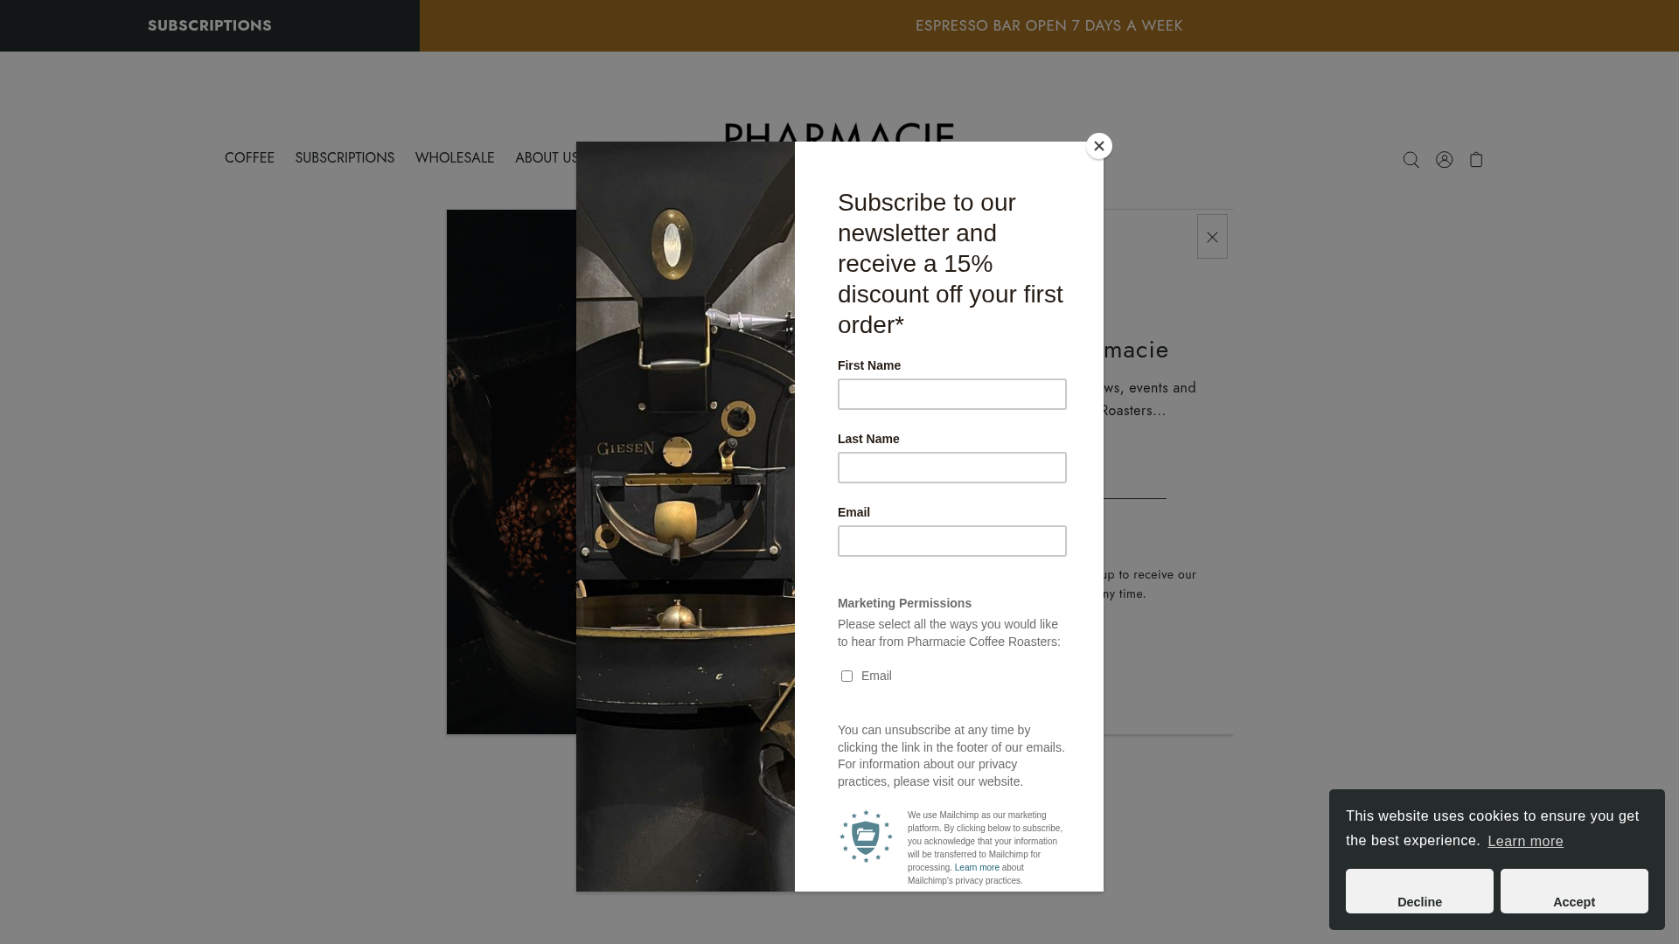Open the cookie Learn more link
The image size is (1679, 944).
coord(1525,841)
